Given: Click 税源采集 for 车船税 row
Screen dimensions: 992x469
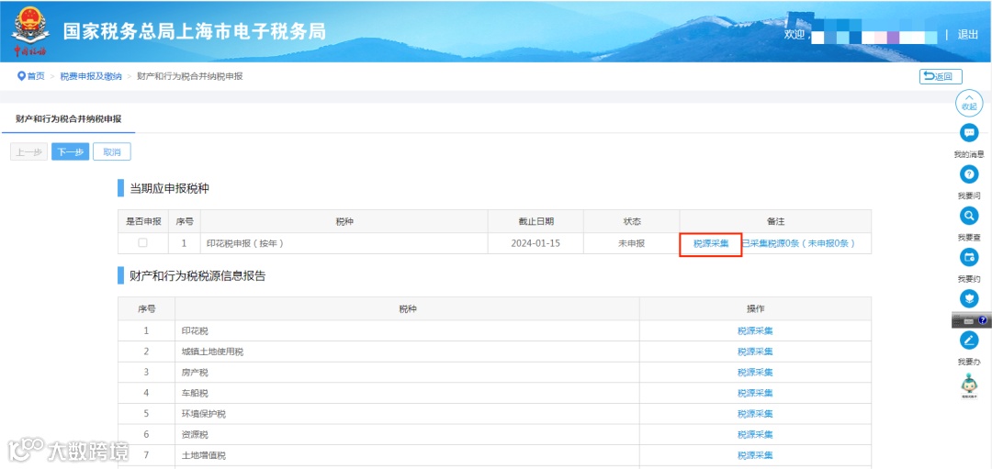Looking at the screenshot, I should pos(755,393).
